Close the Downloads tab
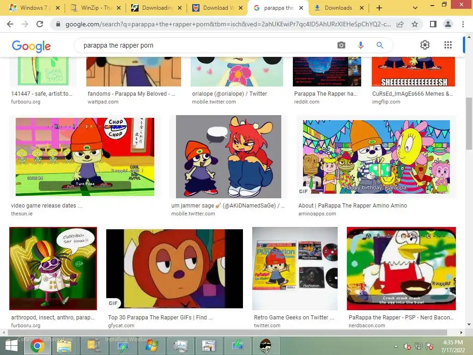Screen dimensions: 473x355 point(361,8)
